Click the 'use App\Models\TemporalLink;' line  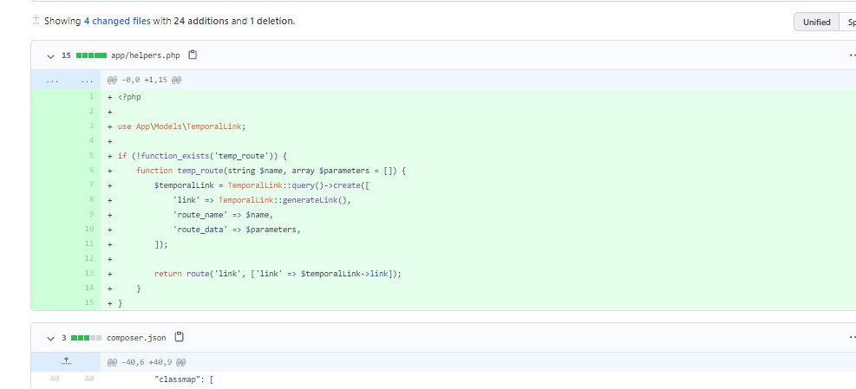click(x=182, y=126)
